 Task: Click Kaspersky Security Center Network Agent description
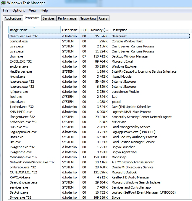(x=141, y=117)
